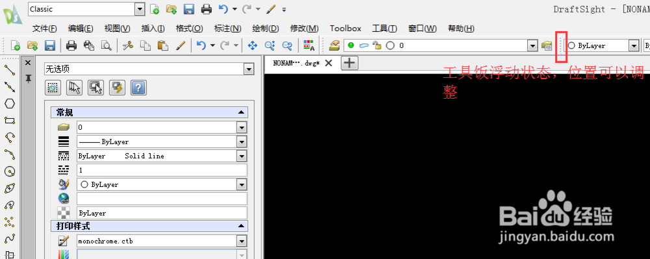Select the Rectangle tool
Image resolution: width=650 pixels, height=259 pixels.
[x=10, y=120]
